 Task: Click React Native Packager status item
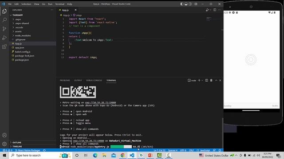(x=28, y=150)
